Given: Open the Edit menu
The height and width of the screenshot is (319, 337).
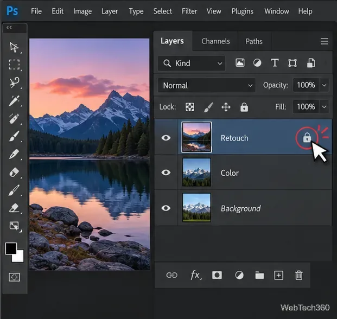Looking at the screenshot, I should click(58, 11).
